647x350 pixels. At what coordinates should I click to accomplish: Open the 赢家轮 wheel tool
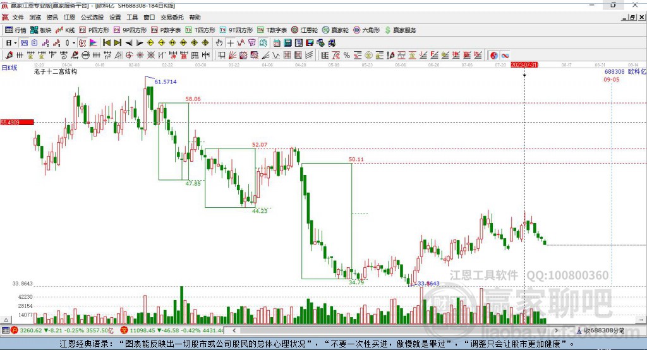[x=336, y=30]
